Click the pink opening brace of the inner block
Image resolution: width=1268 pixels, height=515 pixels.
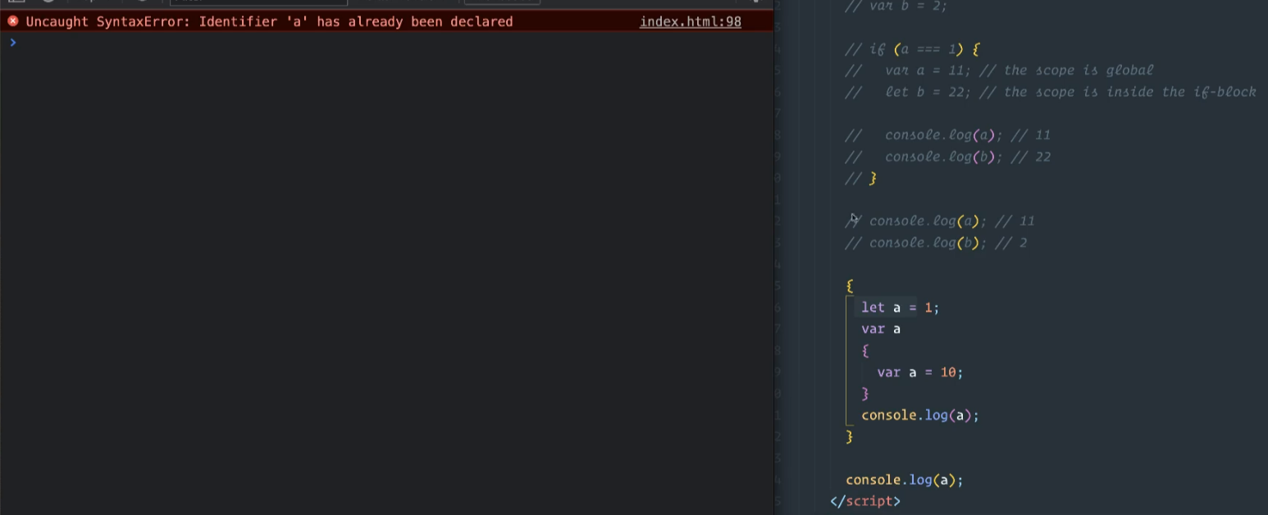point(865,350)
